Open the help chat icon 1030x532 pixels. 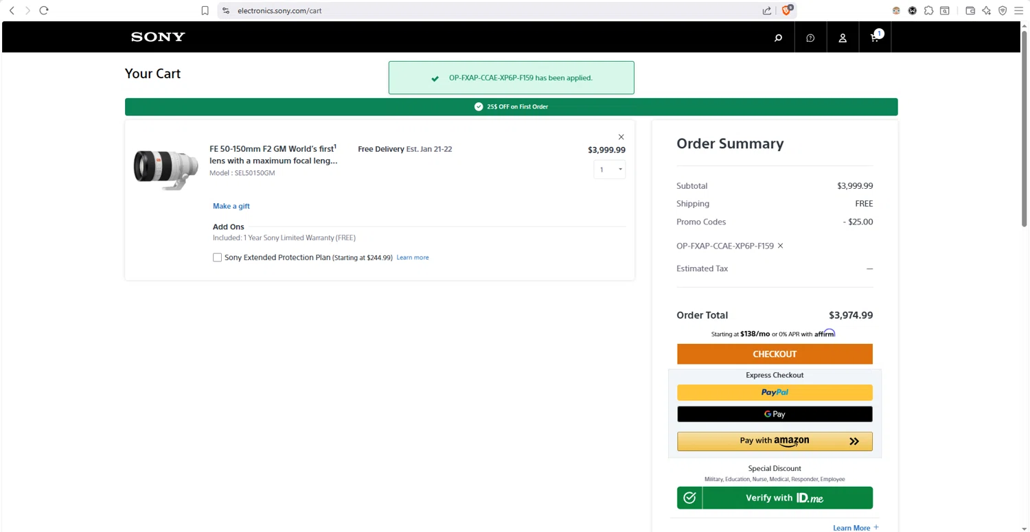tap(810, 38)
